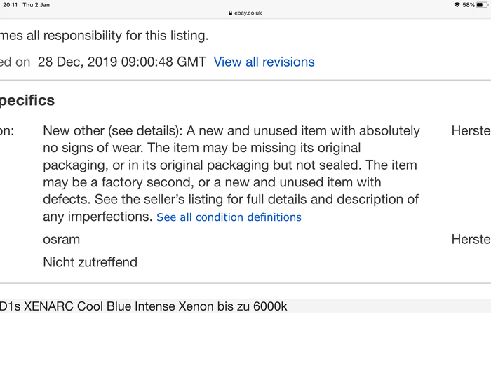
Task: Click the Herste label beside osram
Action: tap(471, 240)
